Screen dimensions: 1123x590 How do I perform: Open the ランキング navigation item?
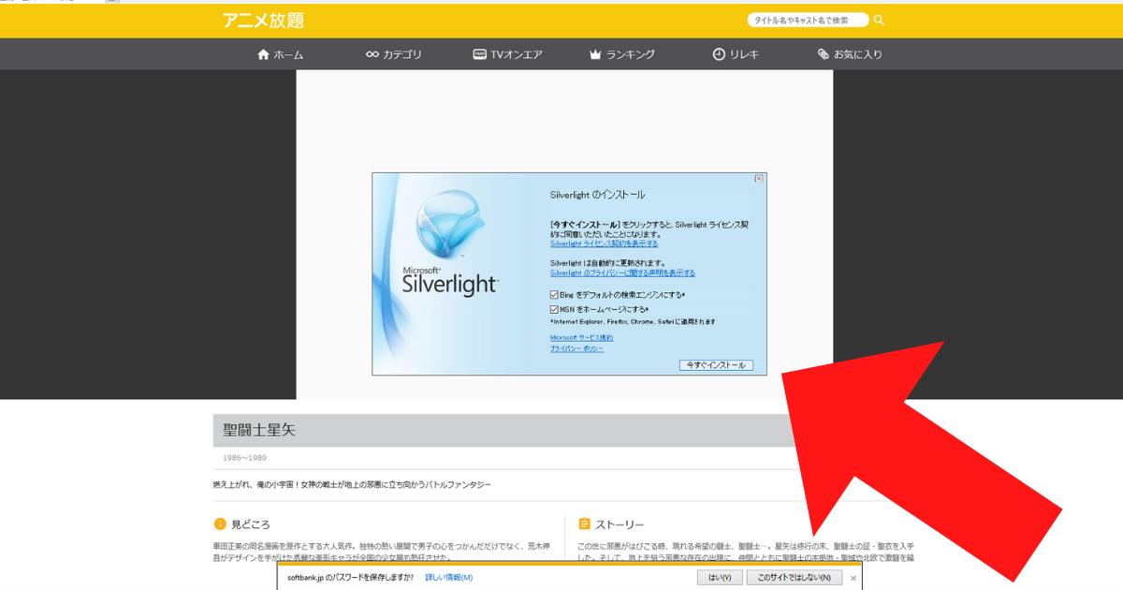[621, 54]
